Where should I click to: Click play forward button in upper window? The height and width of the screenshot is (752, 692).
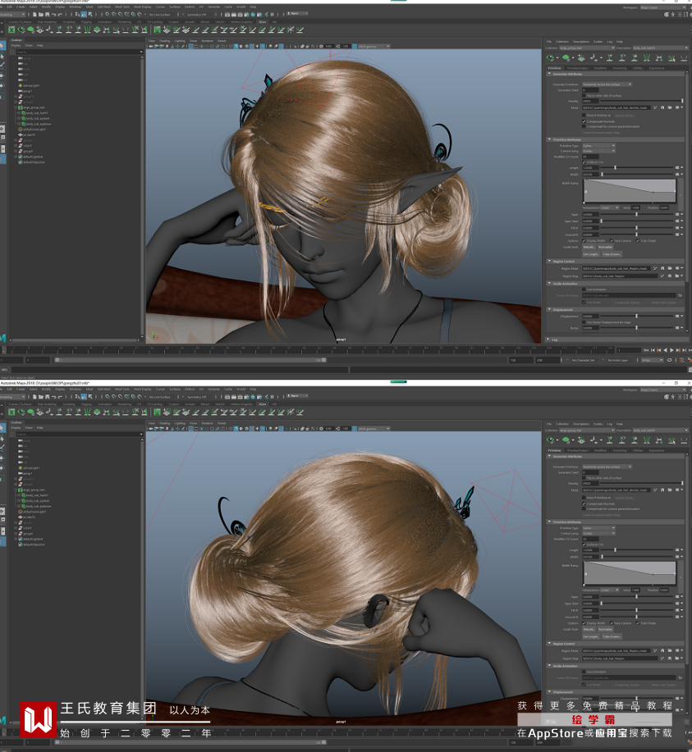(671, 350)
